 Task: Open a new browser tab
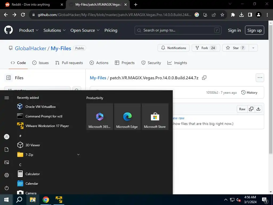click(136, 5)
